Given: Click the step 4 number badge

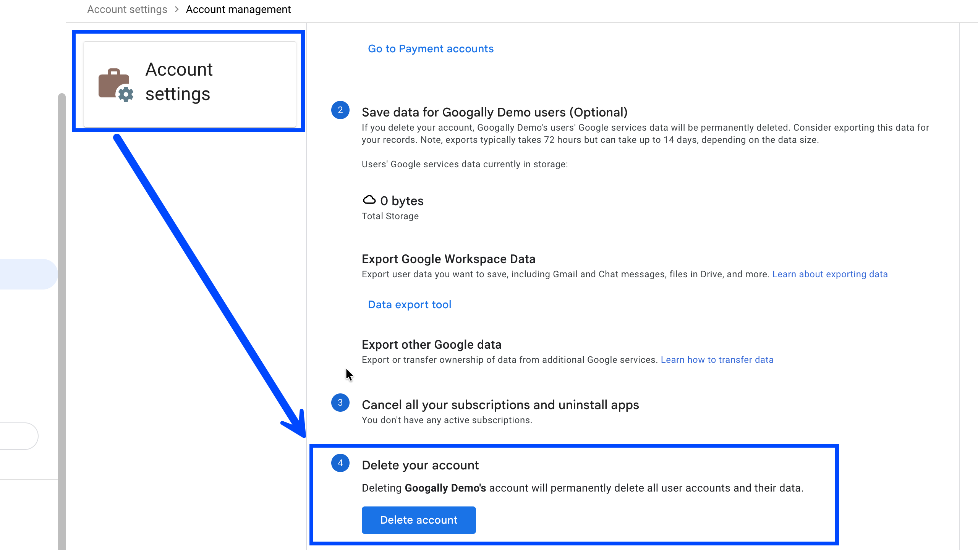Looking at the screenshot, I should (x=340, y=463).
